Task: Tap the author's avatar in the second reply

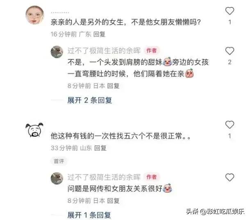Action: [57, 178]
